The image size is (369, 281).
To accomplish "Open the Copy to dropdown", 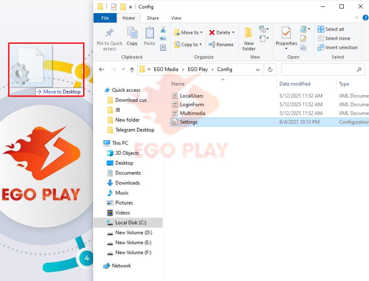I will click(x=188, y=44).
